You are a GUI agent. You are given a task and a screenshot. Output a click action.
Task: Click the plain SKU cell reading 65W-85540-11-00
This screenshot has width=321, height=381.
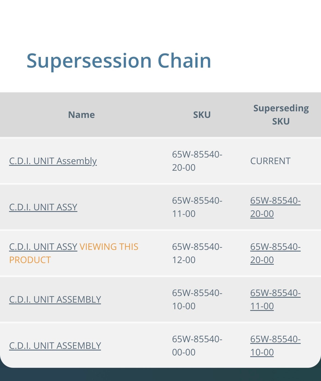tap(197, 207)
